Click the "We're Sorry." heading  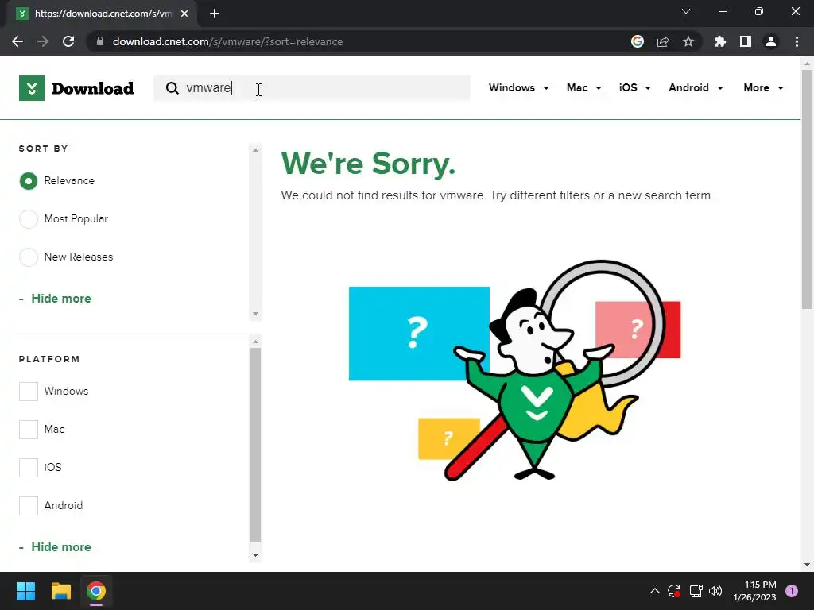click(x=368, y=164)
